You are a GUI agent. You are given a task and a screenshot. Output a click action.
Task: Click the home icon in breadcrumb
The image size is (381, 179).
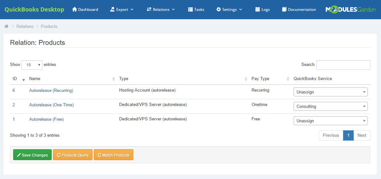tap(6, 26)
